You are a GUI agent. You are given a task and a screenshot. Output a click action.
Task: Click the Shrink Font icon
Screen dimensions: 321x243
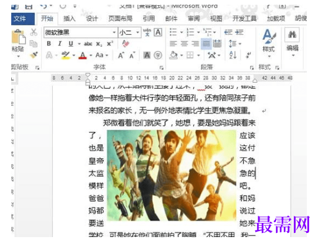(x=132, y=55)
